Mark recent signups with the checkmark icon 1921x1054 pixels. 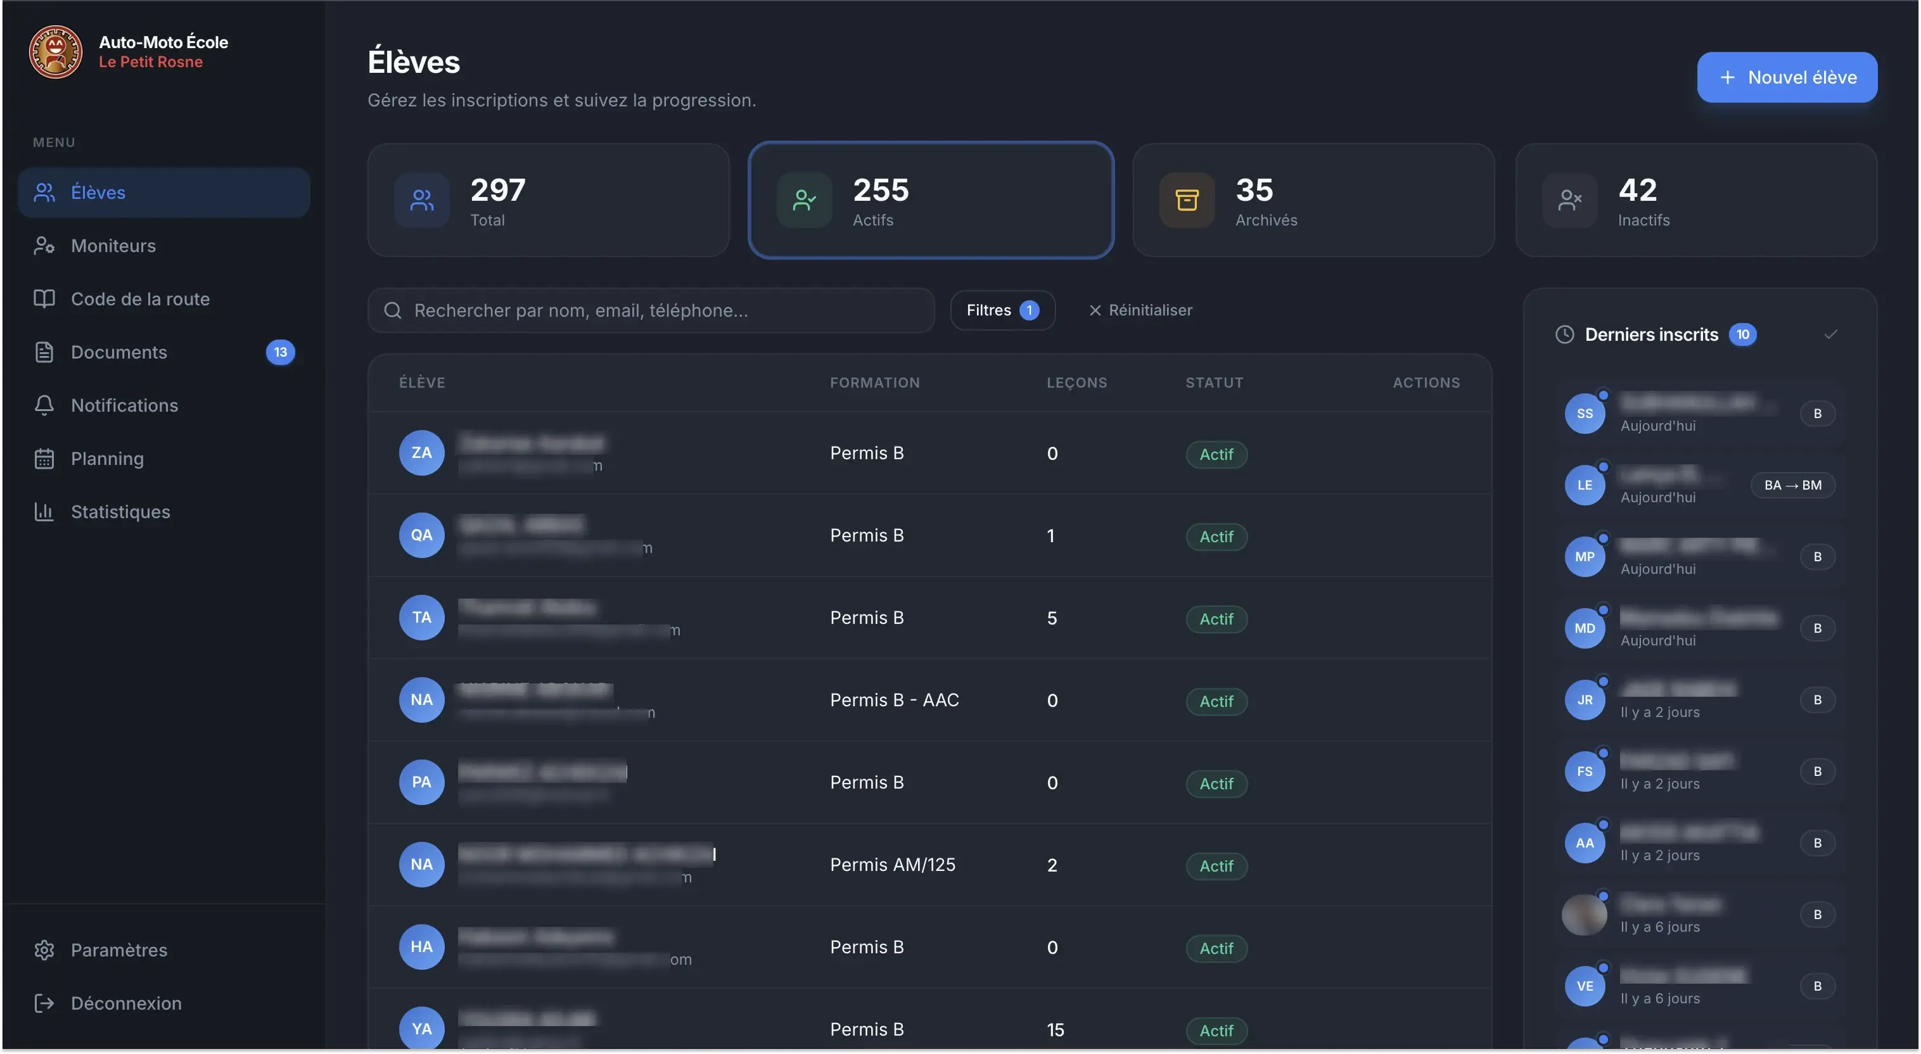pos(1830,334)
